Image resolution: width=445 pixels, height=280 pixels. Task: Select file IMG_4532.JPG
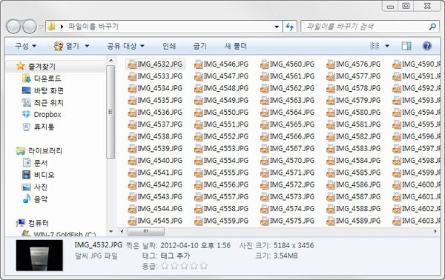pyautogui.click(x=155, y=64)
